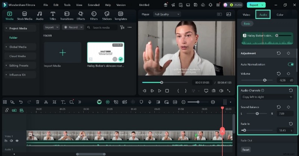Image resolution: width=299 pixels, height=156 pixels.
Task: Click the Basic pill button
Action: point(247,23)
